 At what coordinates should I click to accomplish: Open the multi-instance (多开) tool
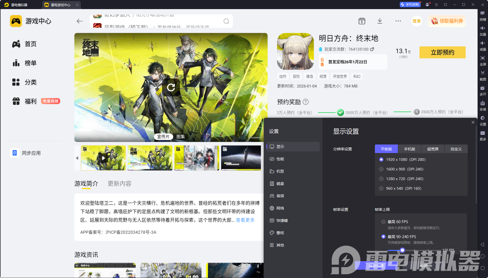(482, 88)
